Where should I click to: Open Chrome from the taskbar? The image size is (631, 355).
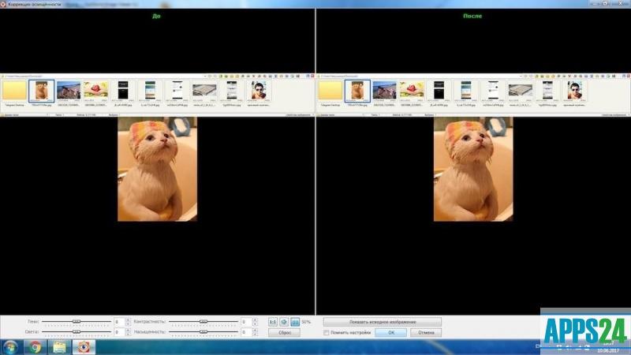coord(35,347)
